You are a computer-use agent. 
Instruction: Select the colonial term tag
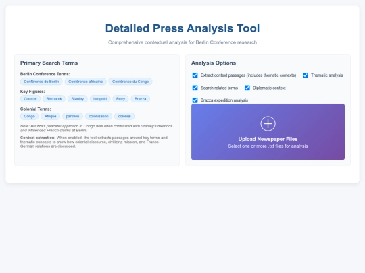tap(124, 117)
